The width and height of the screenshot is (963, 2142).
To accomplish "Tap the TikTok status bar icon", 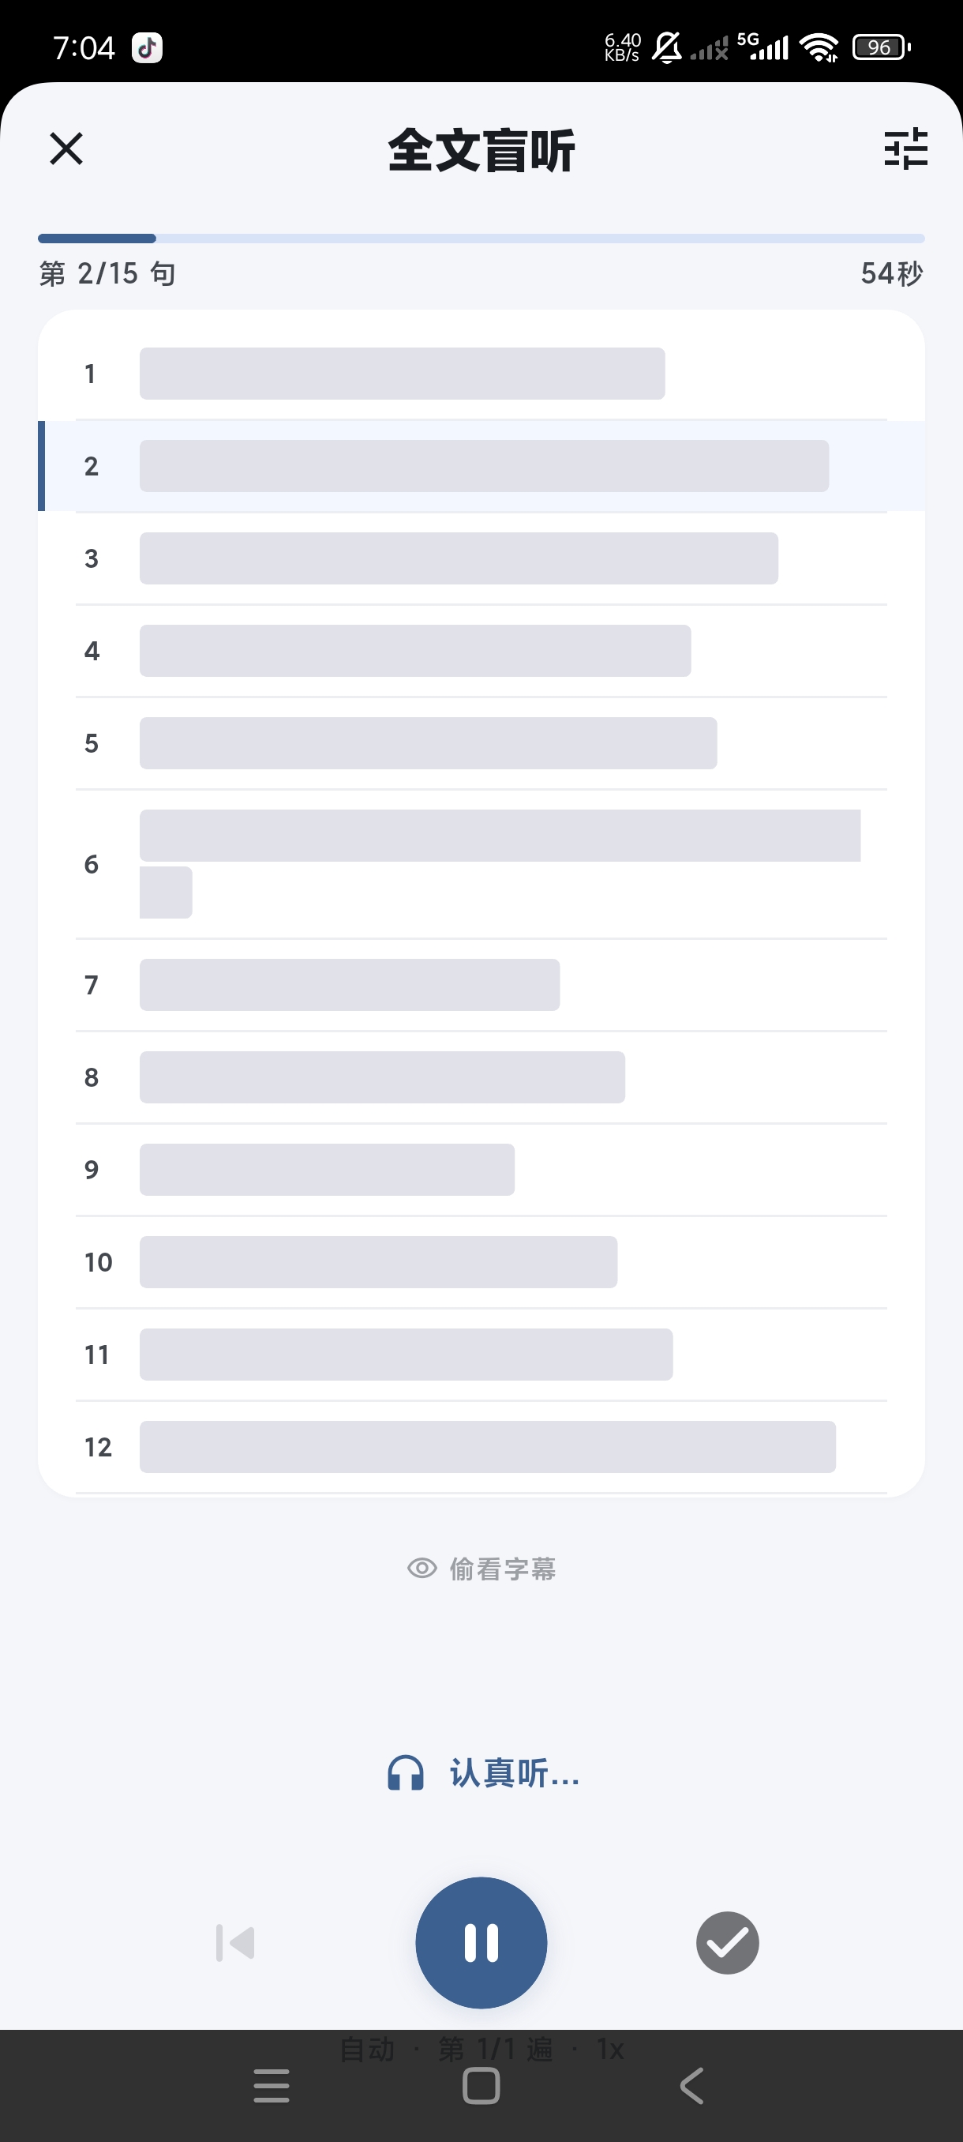I will tap(147, 47).
